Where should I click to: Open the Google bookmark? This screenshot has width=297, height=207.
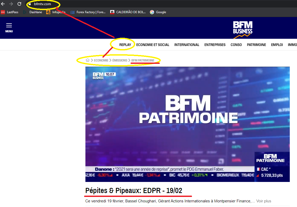point(158,12)
